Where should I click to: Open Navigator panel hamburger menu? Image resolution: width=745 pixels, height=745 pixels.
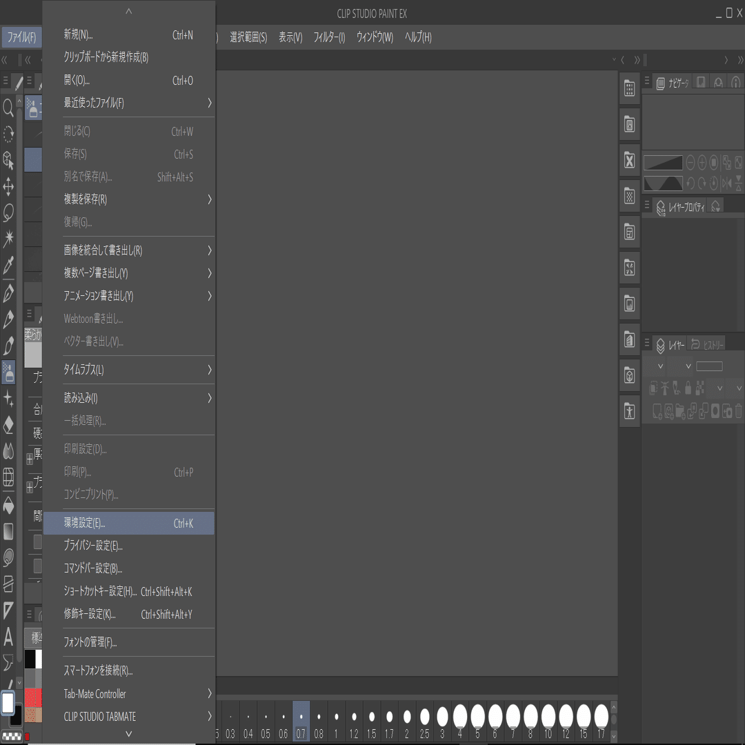click(646, 81)
